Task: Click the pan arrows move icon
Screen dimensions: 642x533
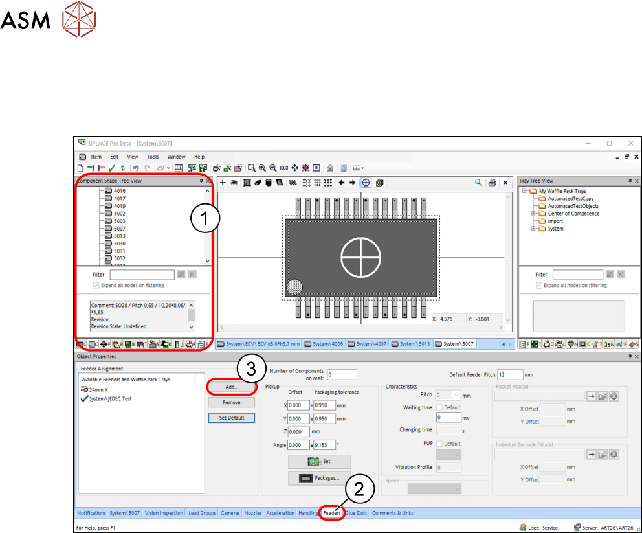Action: [x=295, y=168]
